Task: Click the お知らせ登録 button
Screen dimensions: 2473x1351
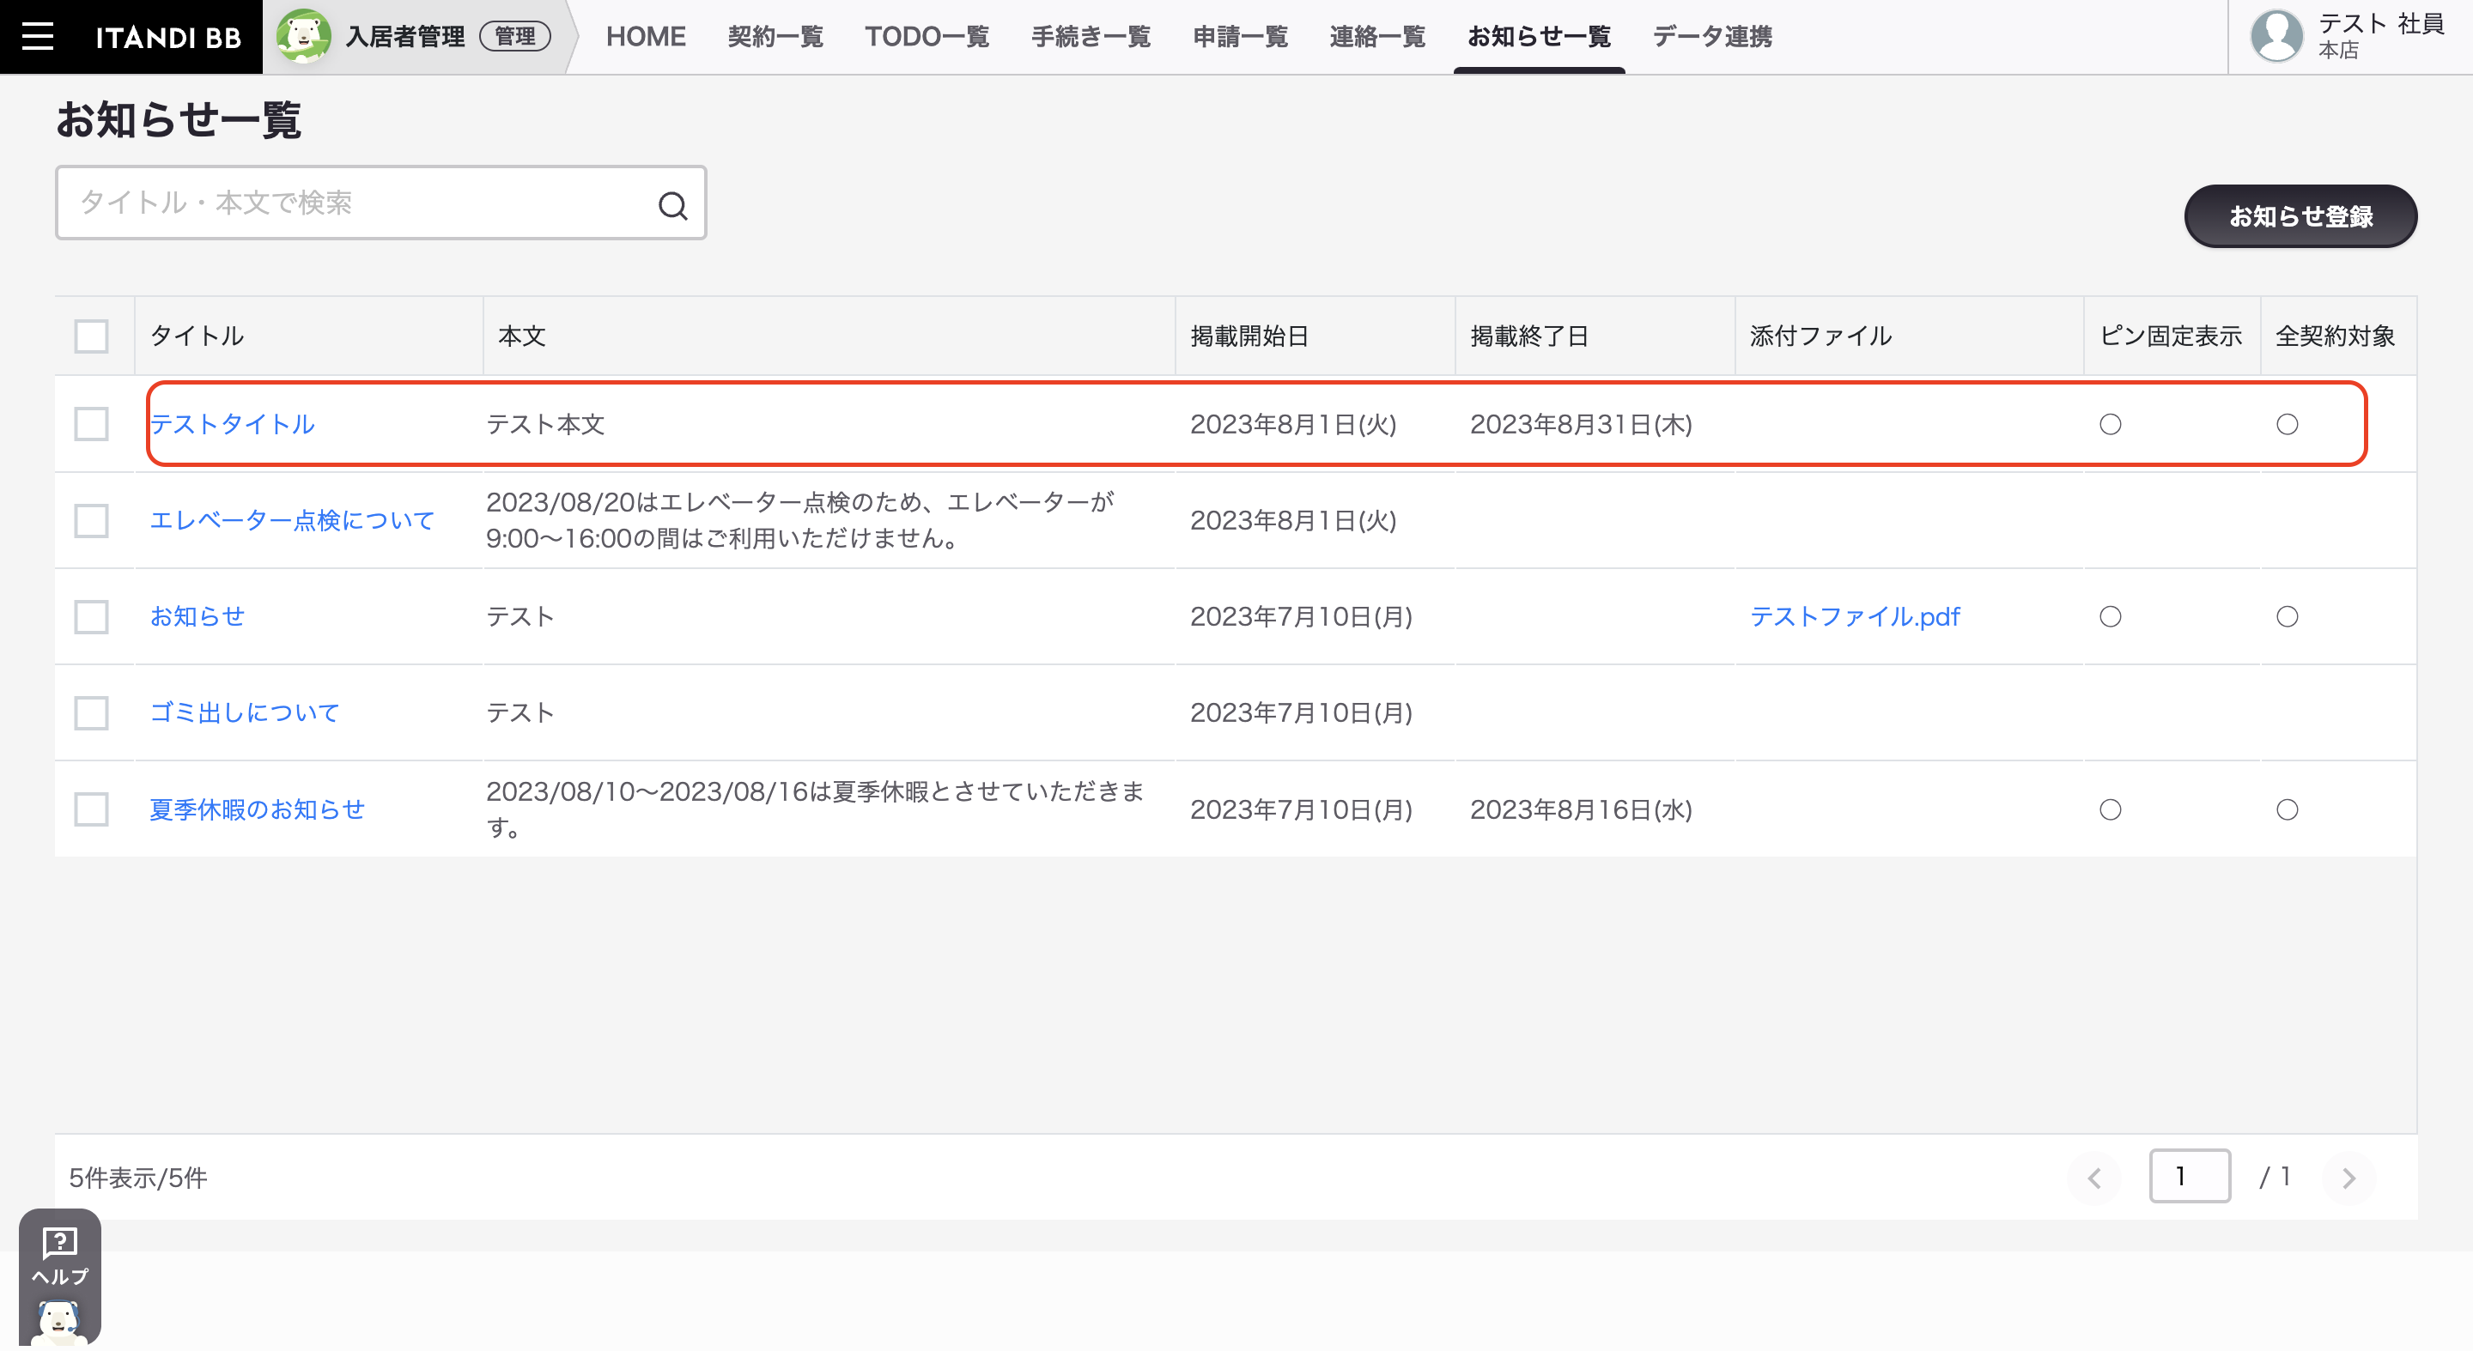Action: (2300, 216)
